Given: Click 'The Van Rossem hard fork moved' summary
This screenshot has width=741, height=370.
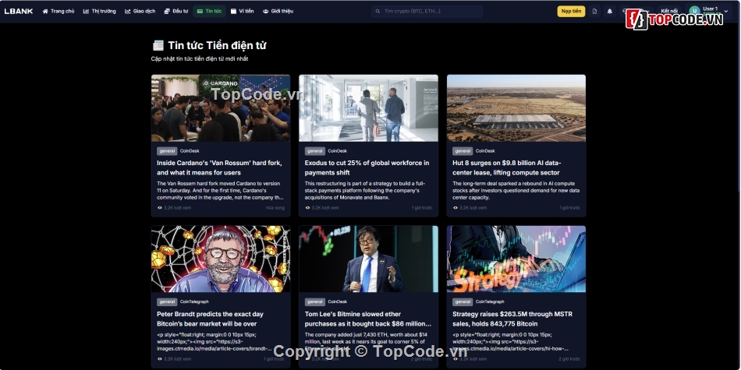Looking at the screenshot, I should 220,191.
